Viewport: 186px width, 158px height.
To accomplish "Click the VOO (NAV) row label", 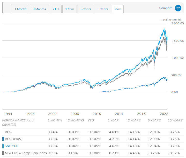I will point(13,139).
